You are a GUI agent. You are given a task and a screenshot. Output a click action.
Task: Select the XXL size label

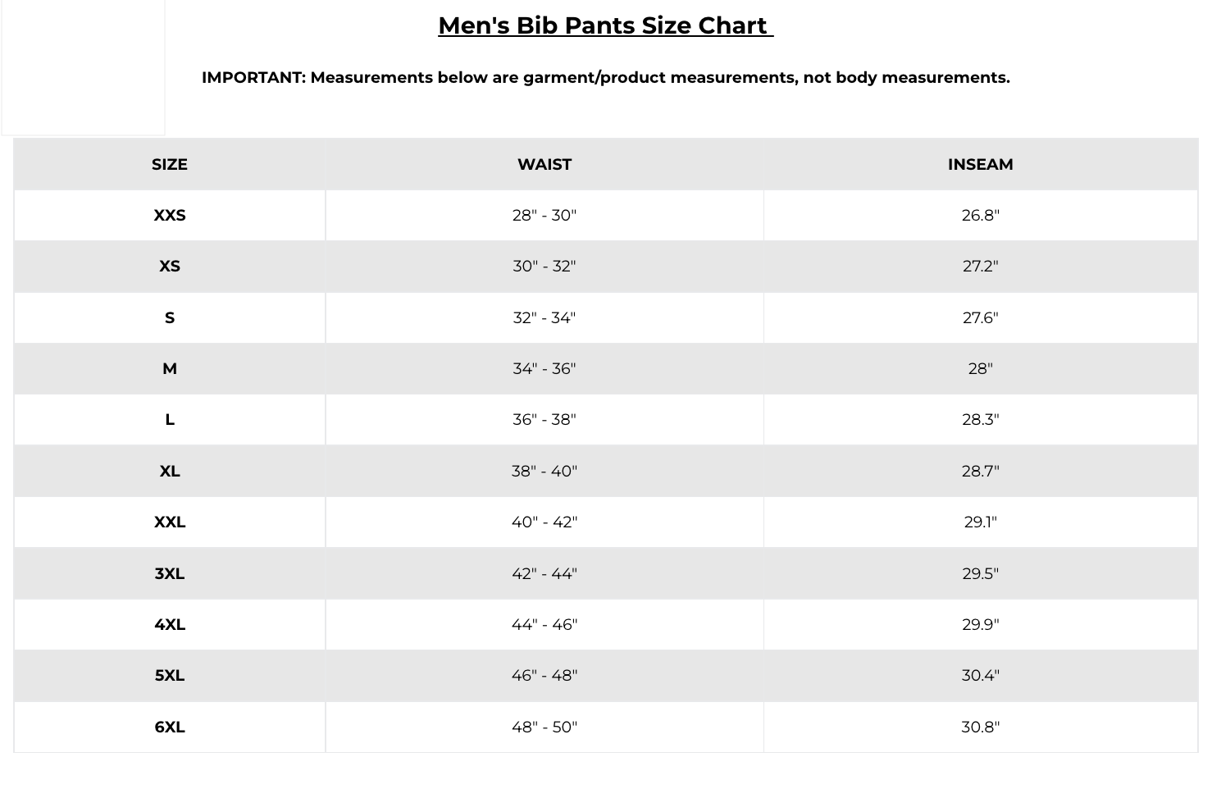pos(170,522)
